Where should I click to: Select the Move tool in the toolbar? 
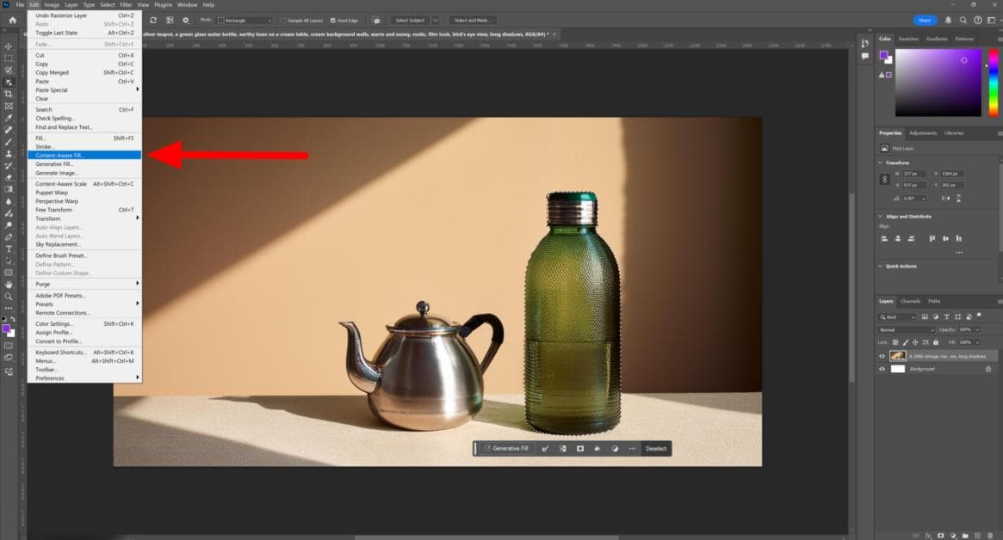(x=9, y=46)
